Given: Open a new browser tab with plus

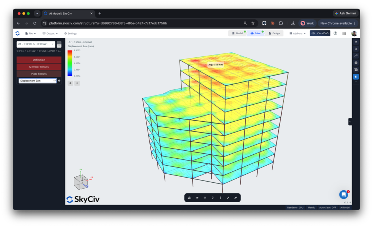Looking at the screenshot, I should coord(100,13).
